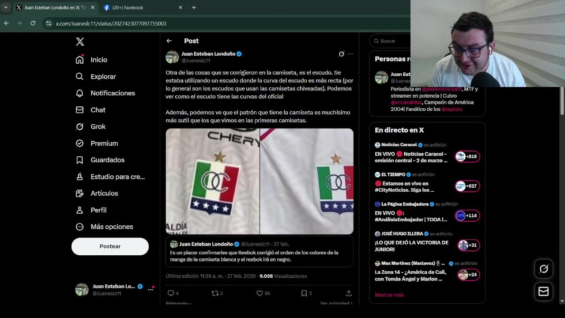Image resolution: width=565 pixels, height=318 pixels.
Task: Open the left jersey crest image
Action: 212,182
